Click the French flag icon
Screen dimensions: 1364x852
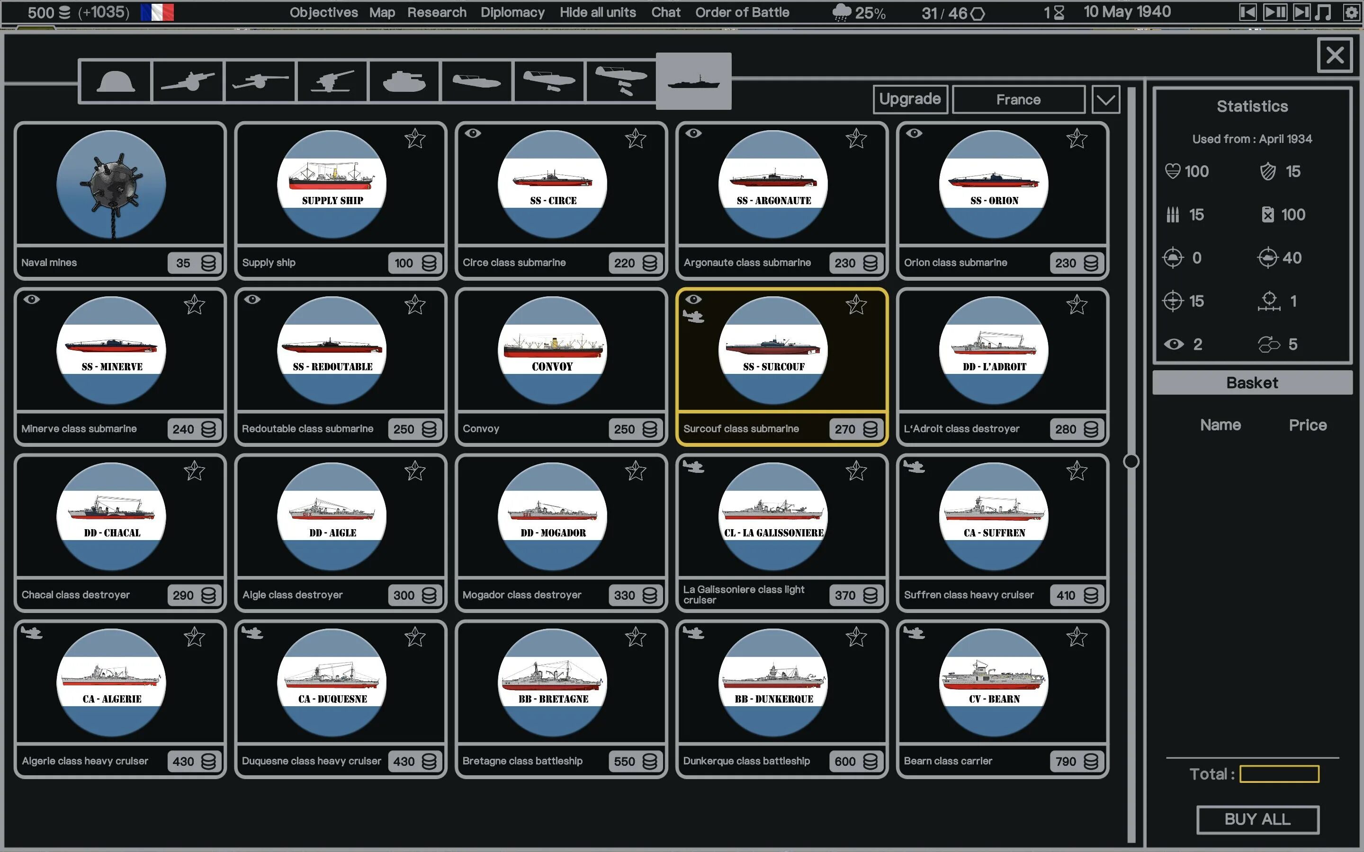click(x=157, y=12)
